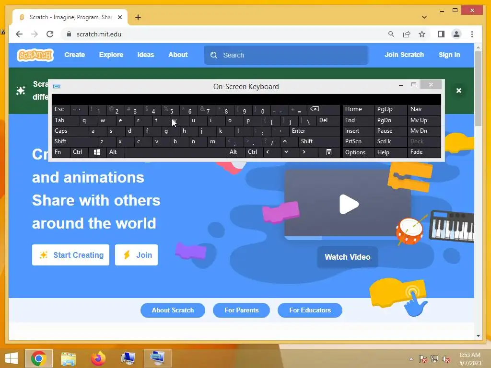The height and width of the screenshot is (368, 491).
Task: Click the Scratch logo in the header
Action: (x=35, y=55)
